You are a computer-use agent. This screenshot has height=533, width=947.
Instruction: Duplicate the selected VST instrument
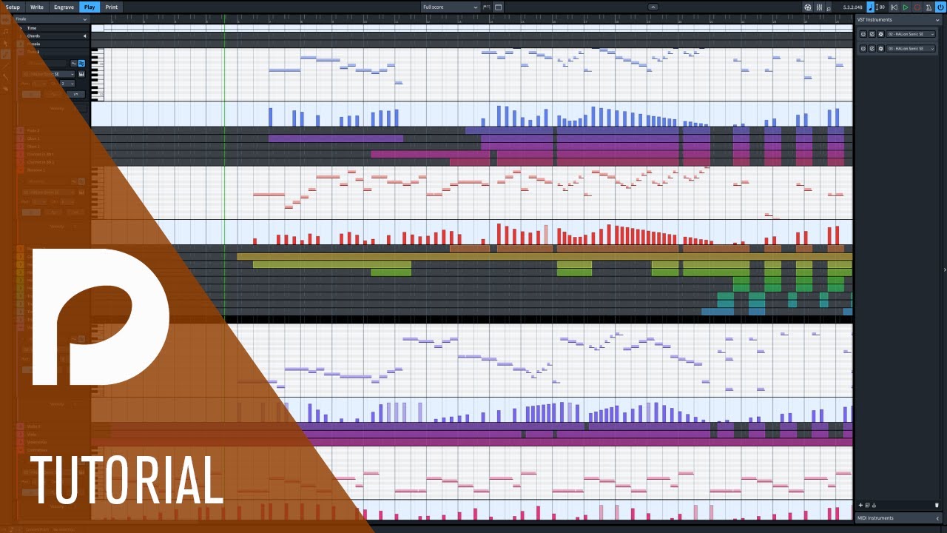pos(867,505)
